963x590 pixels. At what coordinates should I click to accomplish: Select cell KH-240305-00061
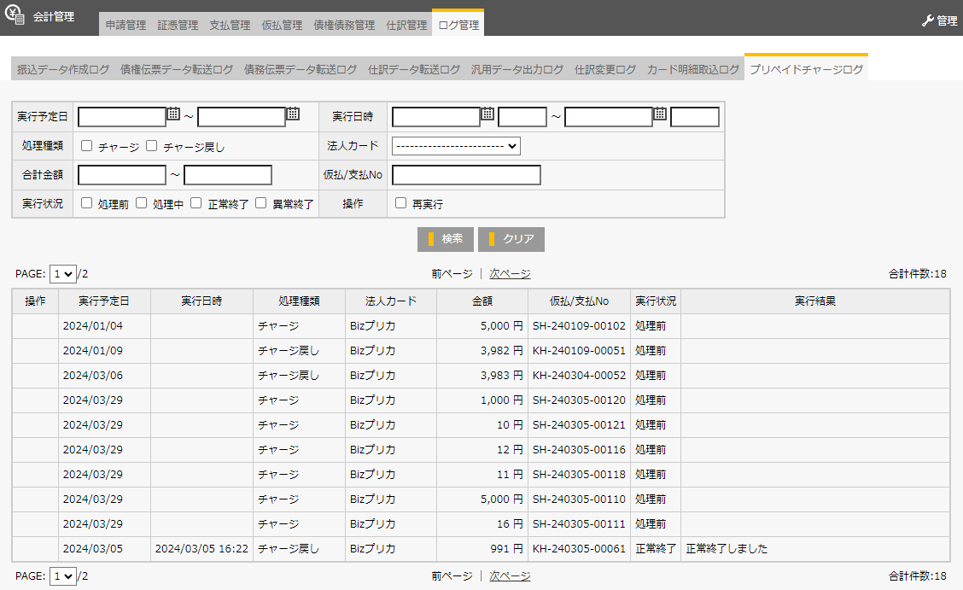pos(579,549)
